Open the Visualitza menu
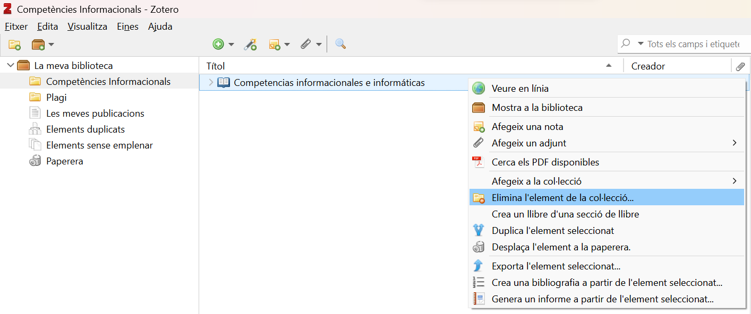Viewport: 751px width, 314px height. (x=87, y=27)
